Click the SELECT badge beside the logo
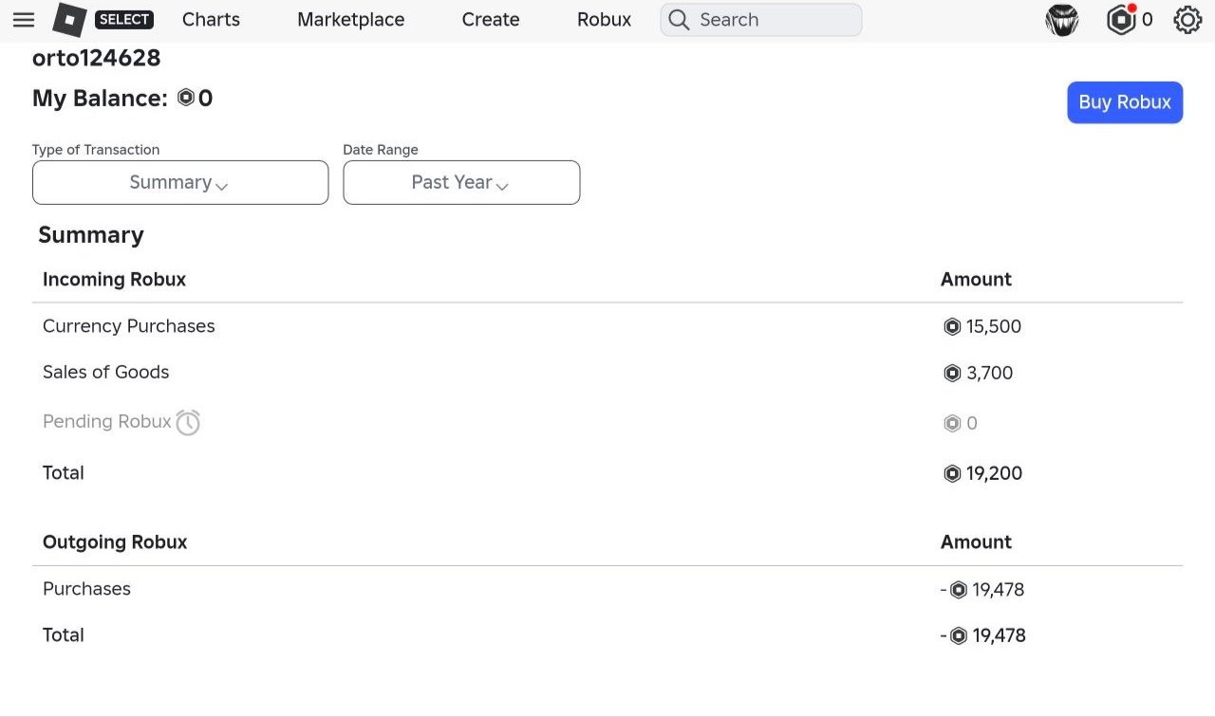Image resolution: width=1215 pixels, height=717 pixels. tap(124, 20)
